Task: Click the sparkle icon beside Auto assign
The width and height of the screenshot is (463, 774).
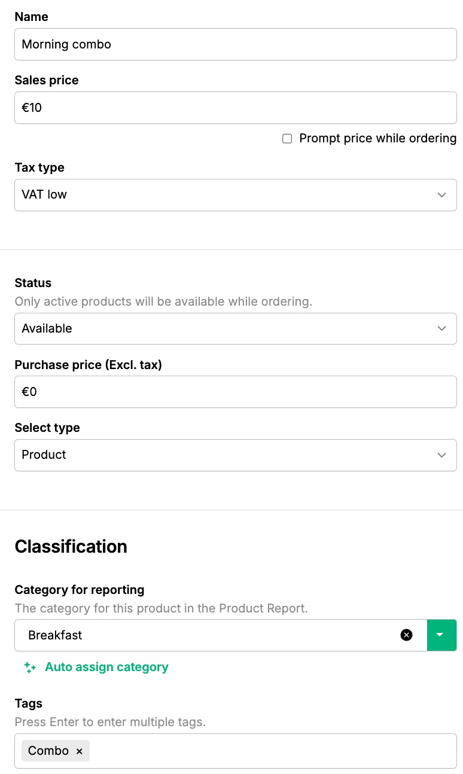Action: 30,668
